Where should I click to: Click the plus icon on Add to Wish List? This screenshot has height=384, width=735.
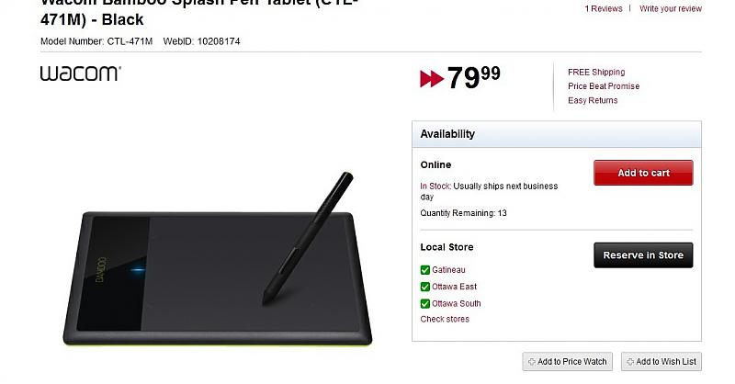[x=630, y=362]
